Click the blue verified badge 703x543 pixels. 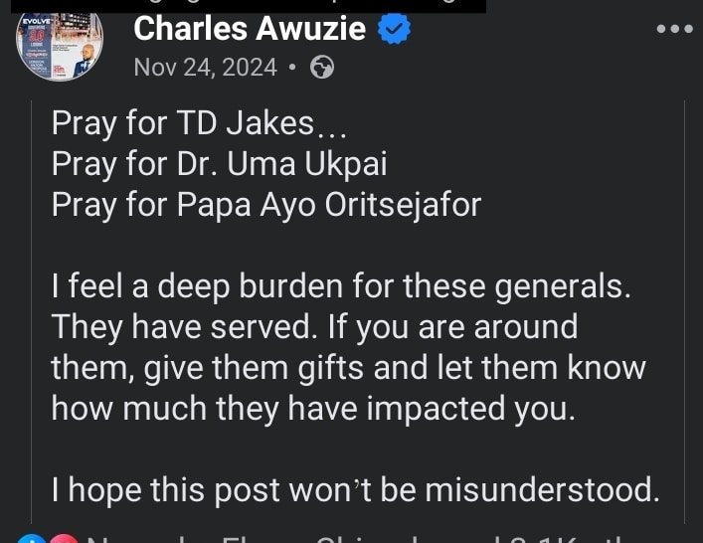click(x=395, y=30)
